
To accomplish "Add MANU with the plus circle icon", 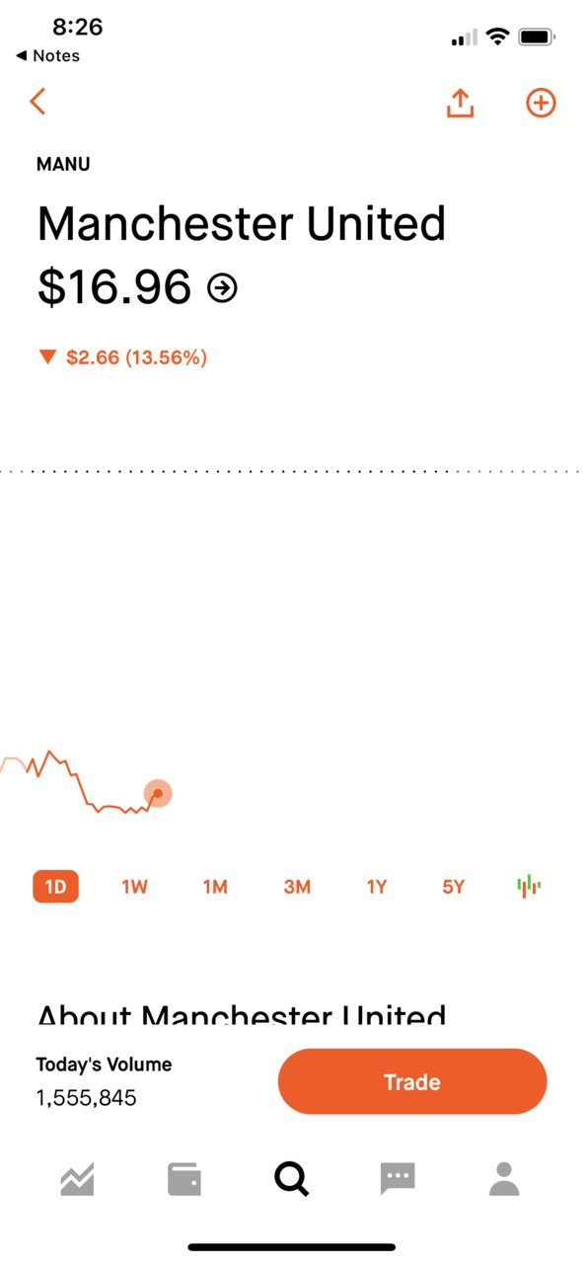I will 541,103.
